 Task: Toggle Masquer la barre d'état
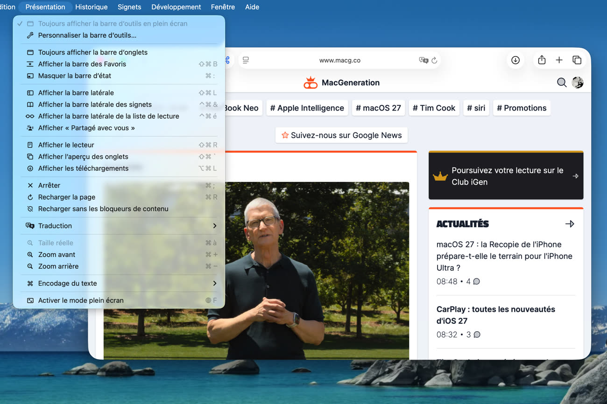pyautogui.click(x=119, y=76)
